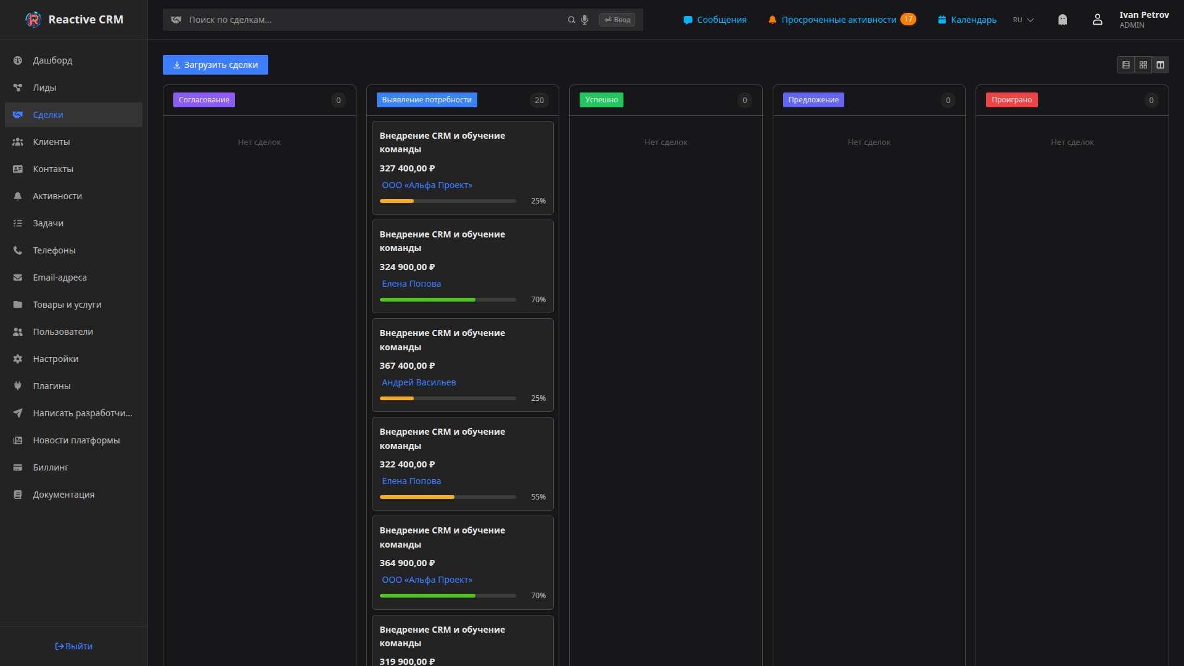Open Документация in the sidebar

[x=73, y=495]
